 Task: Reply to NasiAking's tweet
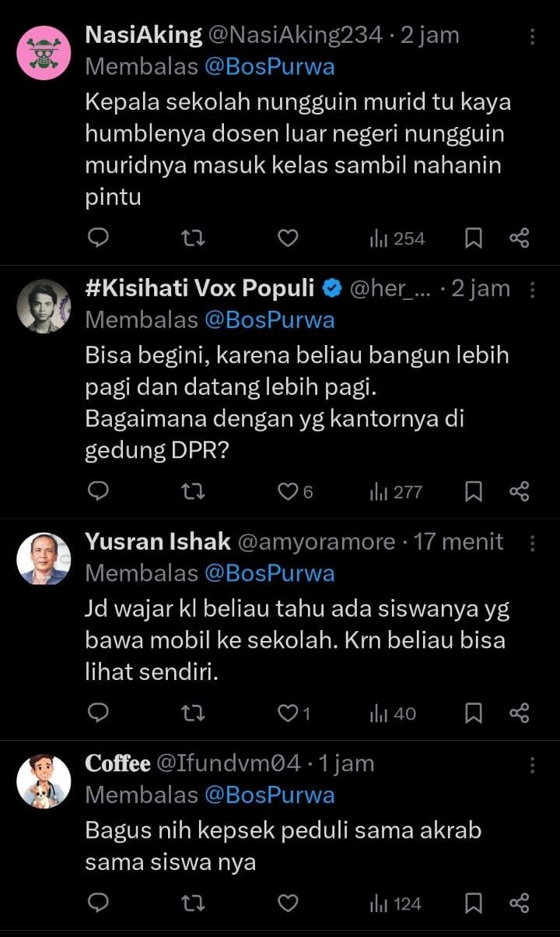[x=98, y=238]
